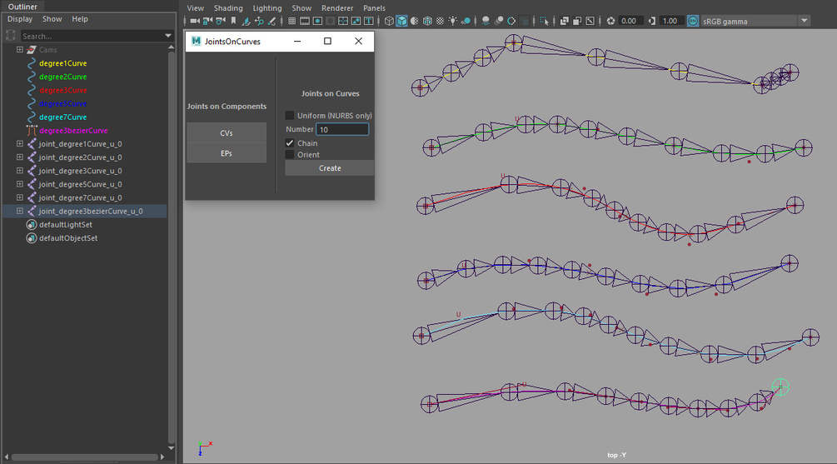Toggle the viewport Grid icon
837x464 pixels.
[291, 21]
